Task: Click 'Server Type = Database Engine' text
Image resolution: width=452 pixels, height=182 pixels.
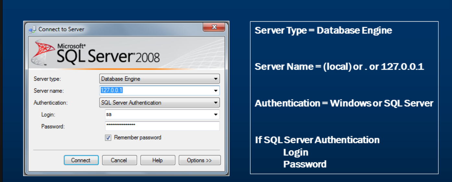Action: point(323,31)
